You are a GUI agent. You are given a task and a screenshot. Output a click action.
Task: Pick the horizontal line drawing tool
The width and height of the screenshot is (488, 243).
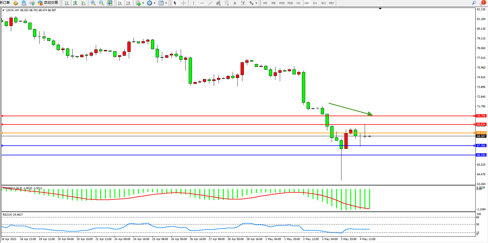click(202, 3)
